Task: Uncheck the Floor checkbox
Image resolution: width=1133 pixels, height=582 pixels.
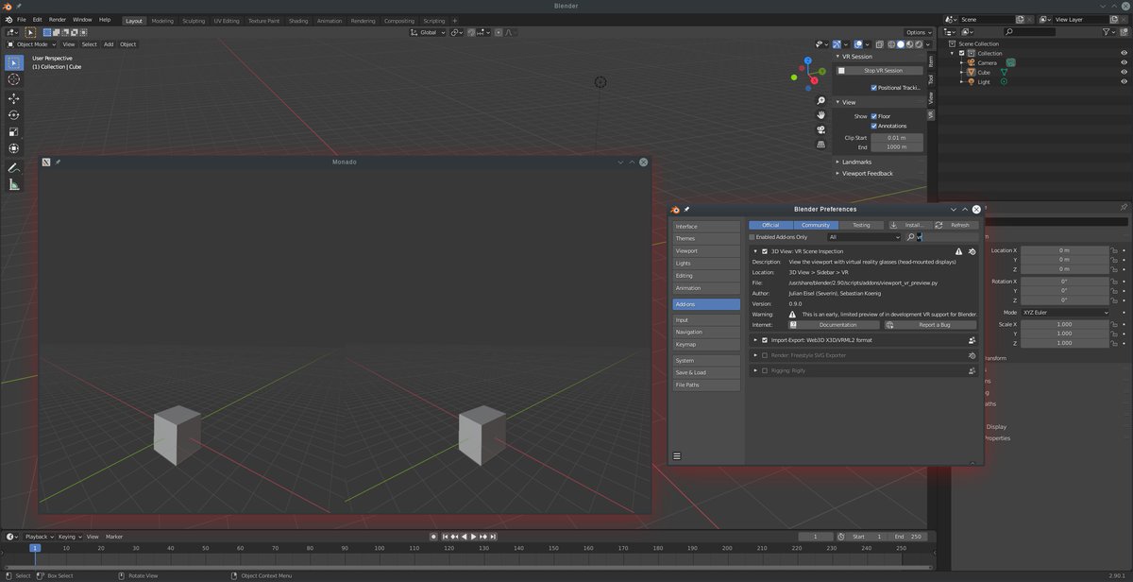Action: click(x=874, y=116)
